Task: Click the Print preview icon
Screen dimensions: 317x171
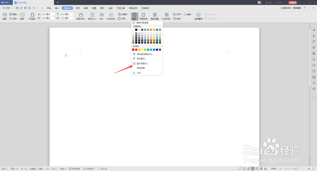Action: (x=29, y=8)
